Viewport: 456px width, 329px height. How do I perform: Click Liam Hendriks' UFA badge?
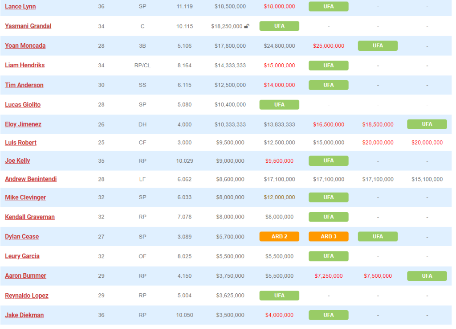coord(329,66)
